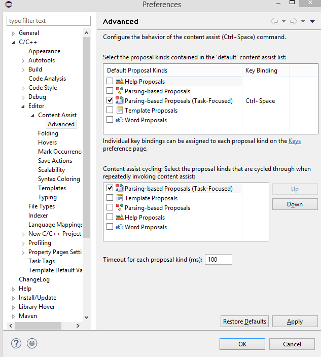Click the Help question mark icon
Screen dimensions: 321x357
tap(16, 343)
